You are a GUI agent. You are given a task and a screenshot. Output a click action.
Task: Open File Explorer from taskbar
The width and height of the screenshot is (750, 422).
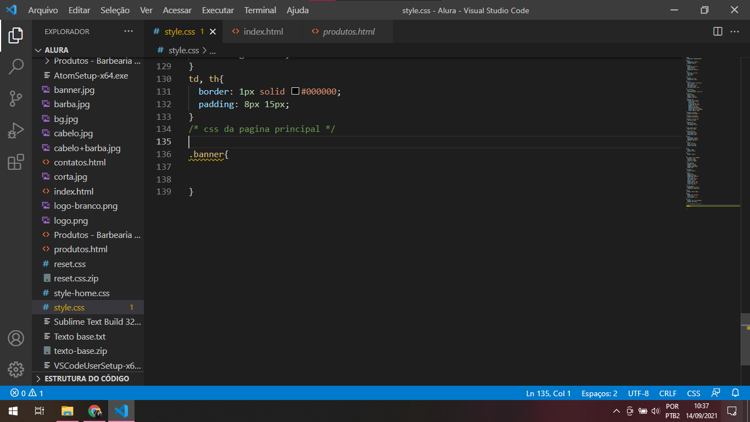coord(67,411)
